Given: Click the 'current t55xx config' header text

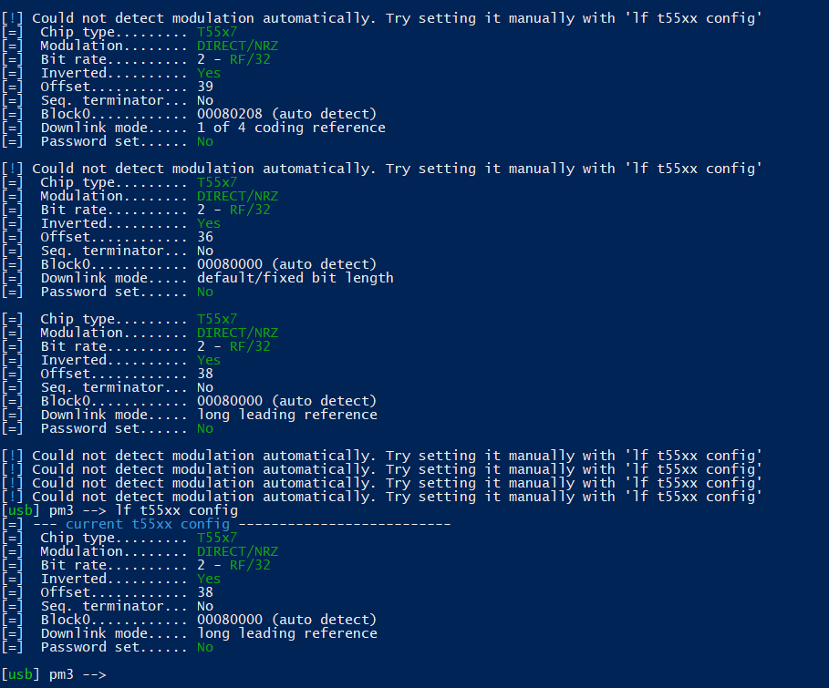Looking at the screenshot, I should click(148, 524).
